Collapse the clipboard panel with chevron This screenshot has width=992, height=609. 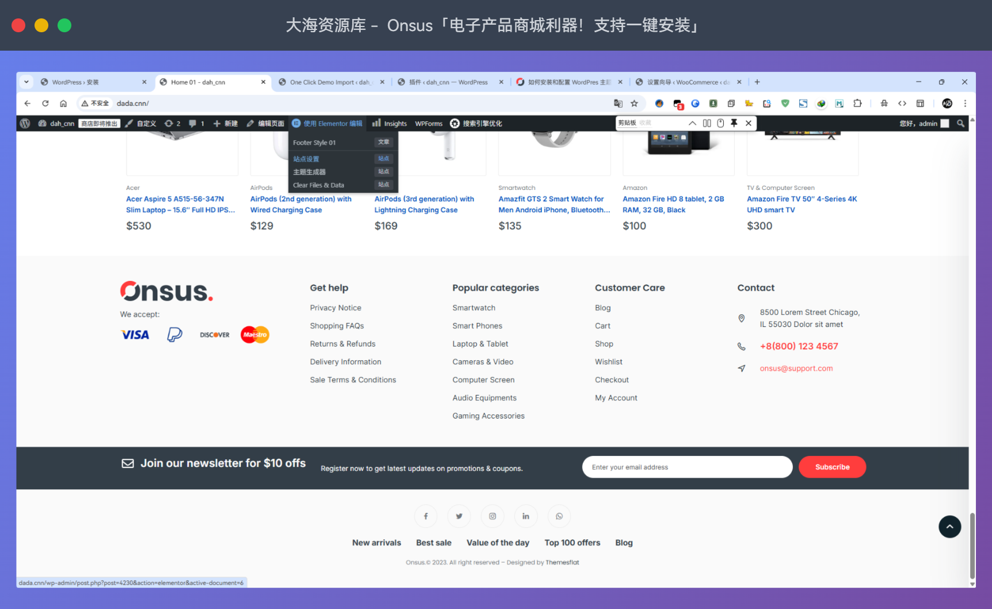[692, 123]
